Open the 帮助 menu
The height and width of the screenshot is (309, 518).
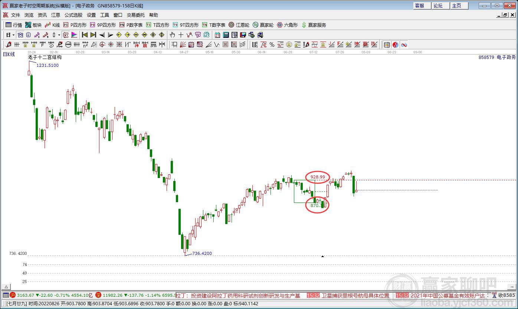[154, 15]
